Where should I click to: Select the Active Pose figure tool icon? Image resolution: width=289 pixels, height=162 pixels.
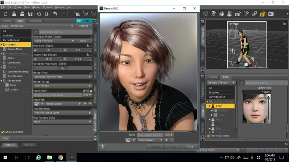[230, 14]
